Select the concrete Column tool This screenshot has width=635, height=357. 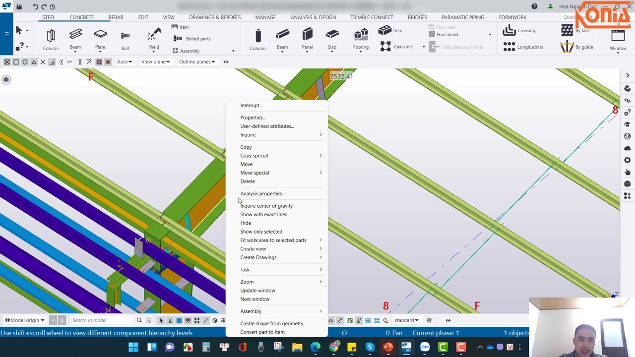(x=257, y=40)
